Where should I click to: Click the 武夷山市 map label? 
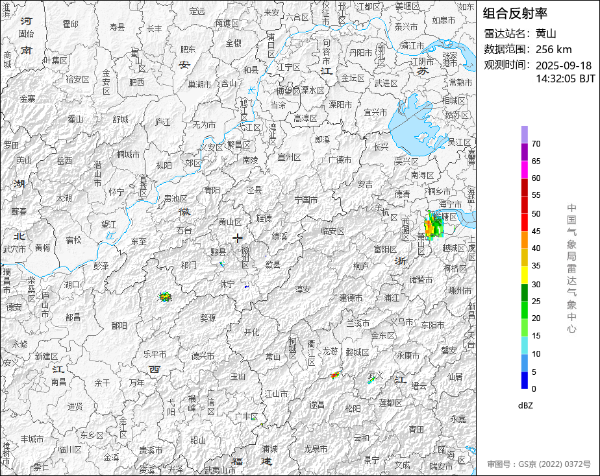click(x=220, y=470)
